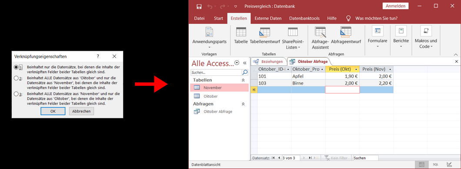Switch to the Externe Daten tab

(268, 18)
